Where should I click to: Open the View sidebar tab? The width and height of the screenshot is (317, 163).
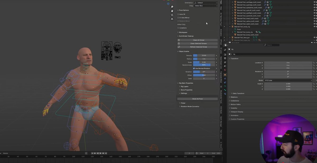221,8
